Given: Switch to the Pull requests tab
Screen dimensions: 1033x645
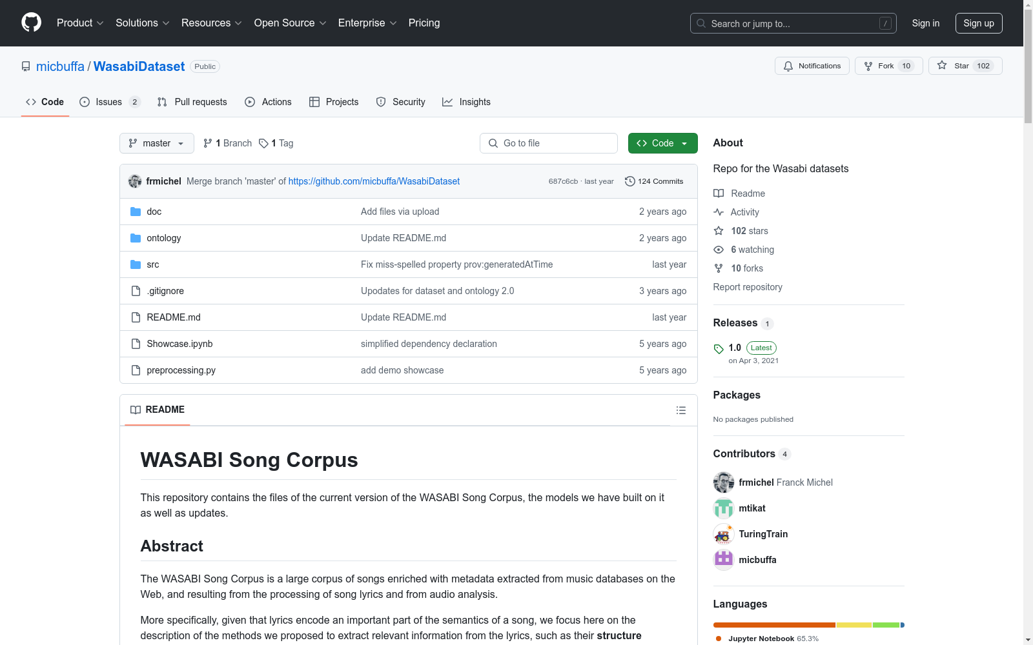Looking at the screenshot, I should click(192, 102).
